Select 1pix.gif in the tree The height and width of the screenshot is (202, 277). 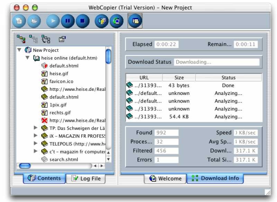(58, 105)
